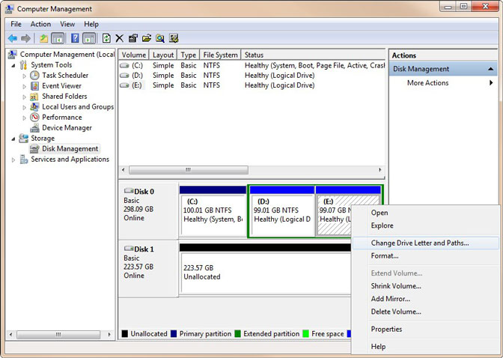Open the Help menu in menu bar

point(91,24)
